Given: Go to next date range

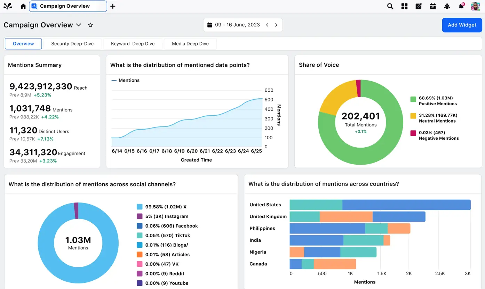Looking at the screenshot, I should coord(276,25).
